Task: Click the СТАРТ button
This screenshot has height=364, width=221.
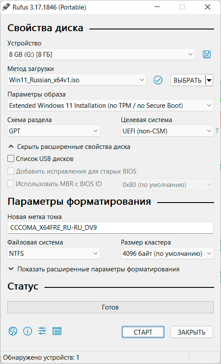Action: tap(143, 332)
